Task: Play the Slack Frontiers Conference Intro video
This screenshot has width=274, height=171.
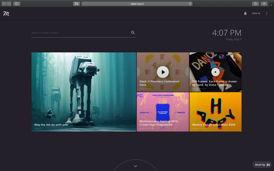Action: point(163,72)
